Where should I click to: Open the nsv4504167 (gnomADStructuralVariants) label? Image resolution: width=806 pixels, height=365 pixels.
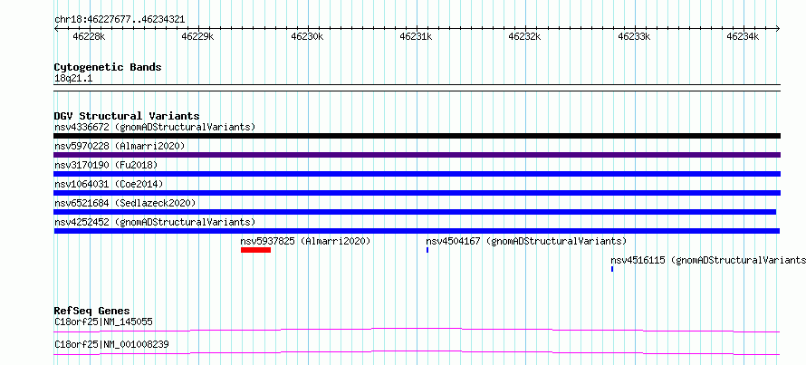[526, 241]
